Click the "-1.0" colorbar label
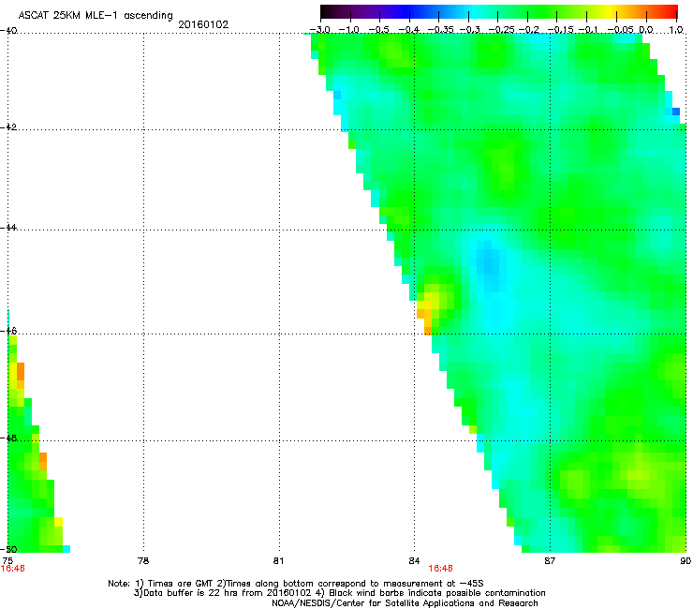This screenshot has height=609, width=693. (x=349, y=30)
